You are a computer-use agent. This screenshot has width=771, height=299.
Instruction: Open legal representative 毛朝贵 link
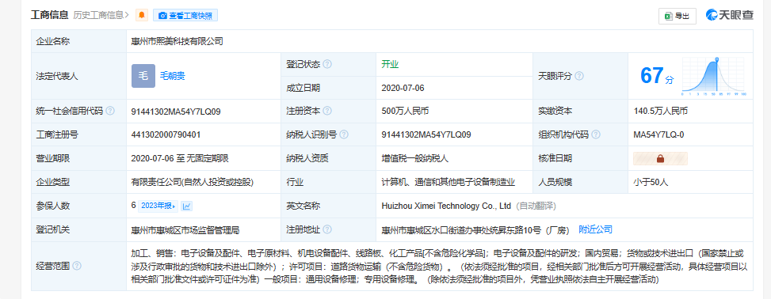pyautogui.click(x=173, y=76)
